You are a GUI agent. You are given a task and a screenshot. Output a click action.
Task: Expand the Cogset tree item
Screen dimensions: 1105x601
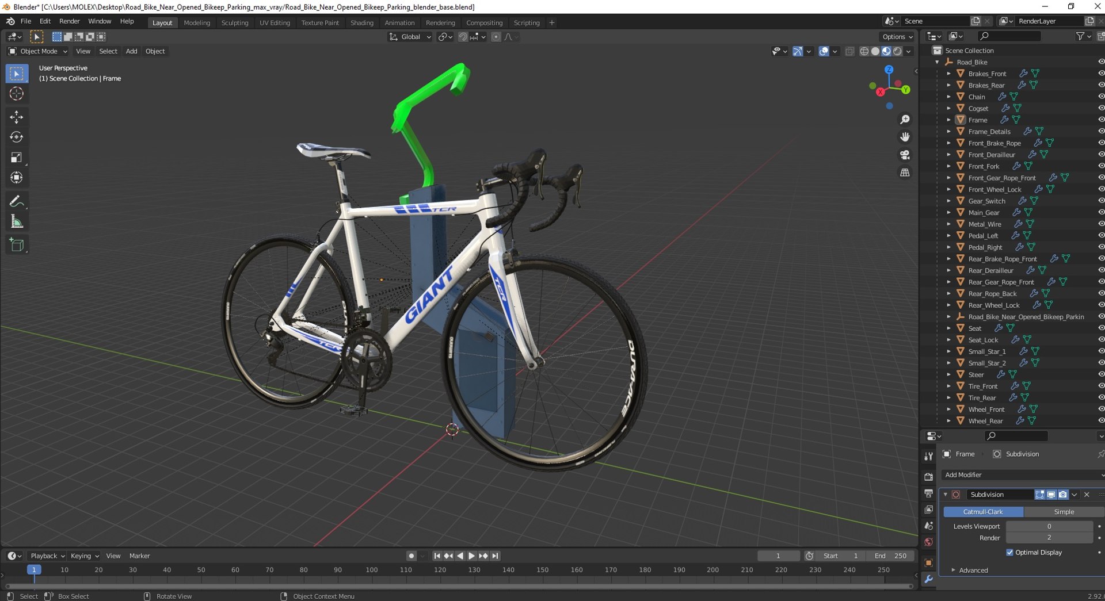pyautogui.click(x=949, y=108)
